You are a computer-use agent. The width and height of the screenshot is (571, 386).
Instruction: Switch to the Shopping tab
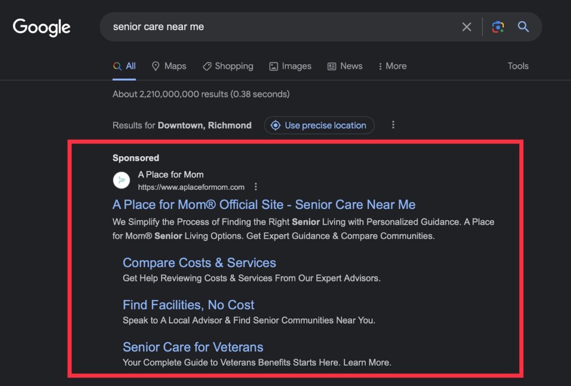(x=228, y=66)
